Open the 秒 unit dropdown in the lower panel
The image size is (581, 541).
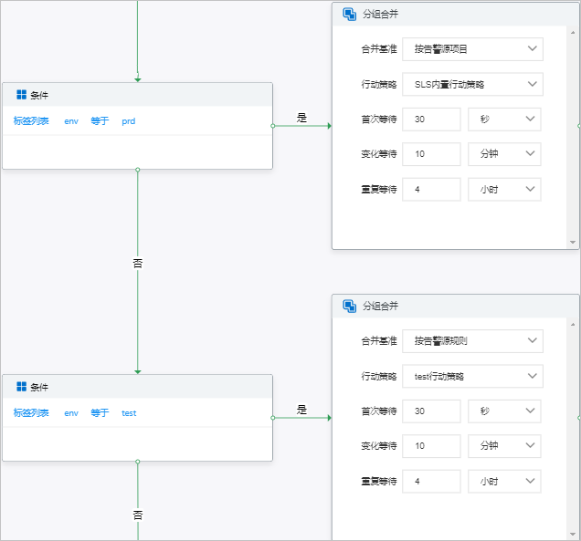click(x=504, y=411)
